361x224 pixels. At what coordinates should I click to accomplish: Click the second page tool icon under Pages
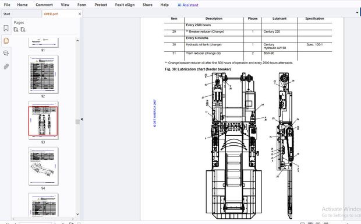coord(23,30)
